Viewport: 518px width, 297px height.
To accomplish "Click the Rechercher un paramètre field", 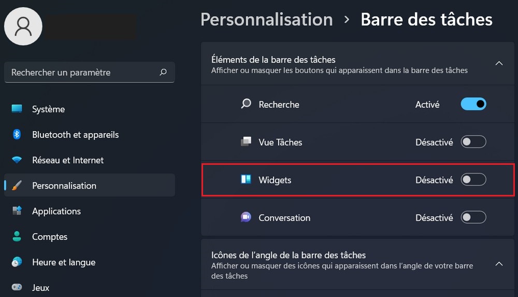I will click(x=83, y=73).
